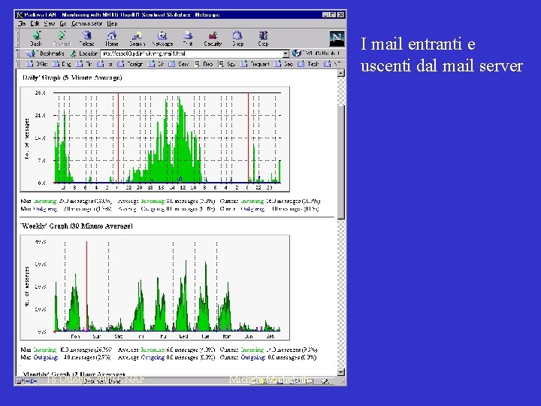
Task: Click inside the Location URL field
Action: point(192,54)
